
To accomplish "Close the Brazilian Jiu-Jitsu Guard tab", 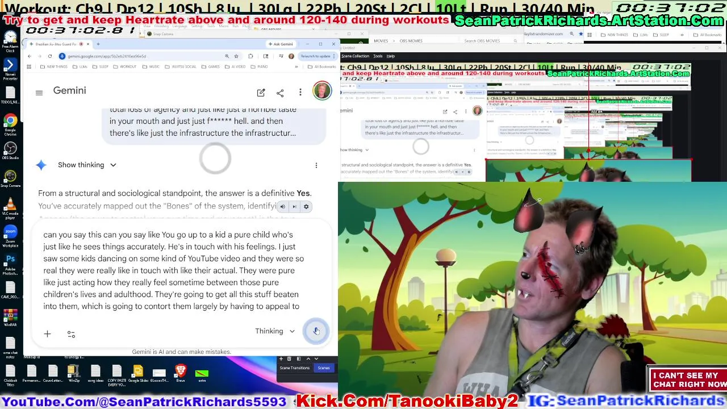I will pos(89,44).
